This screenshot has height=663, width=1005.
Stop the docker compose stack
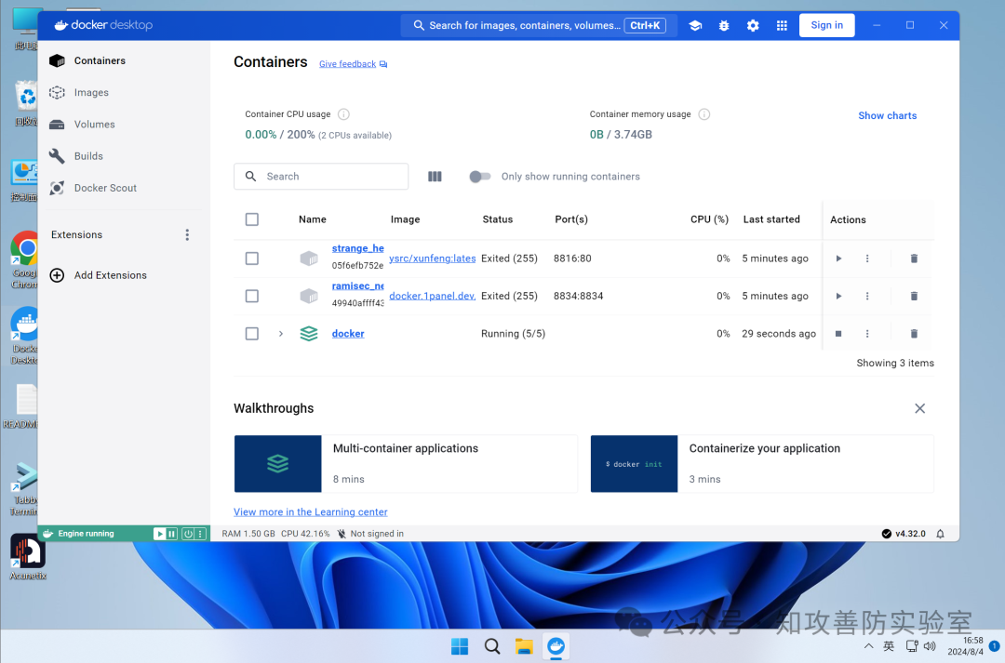(x=838, y=334)
